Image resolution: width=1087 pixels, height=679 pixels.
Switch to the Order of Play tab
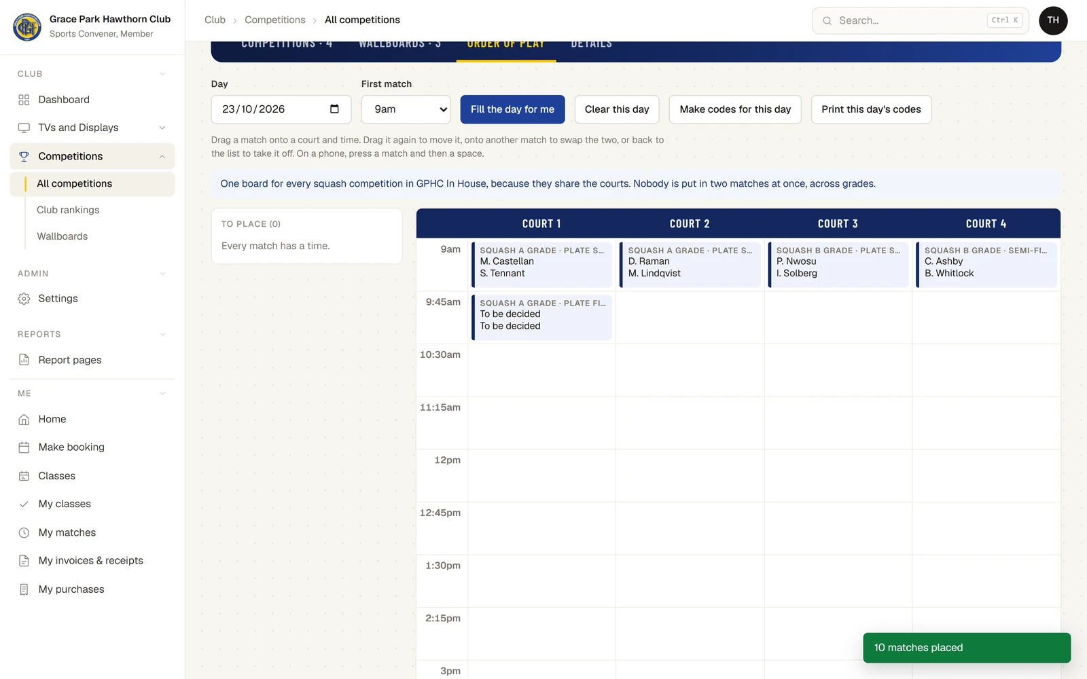(x=506, y=45)
